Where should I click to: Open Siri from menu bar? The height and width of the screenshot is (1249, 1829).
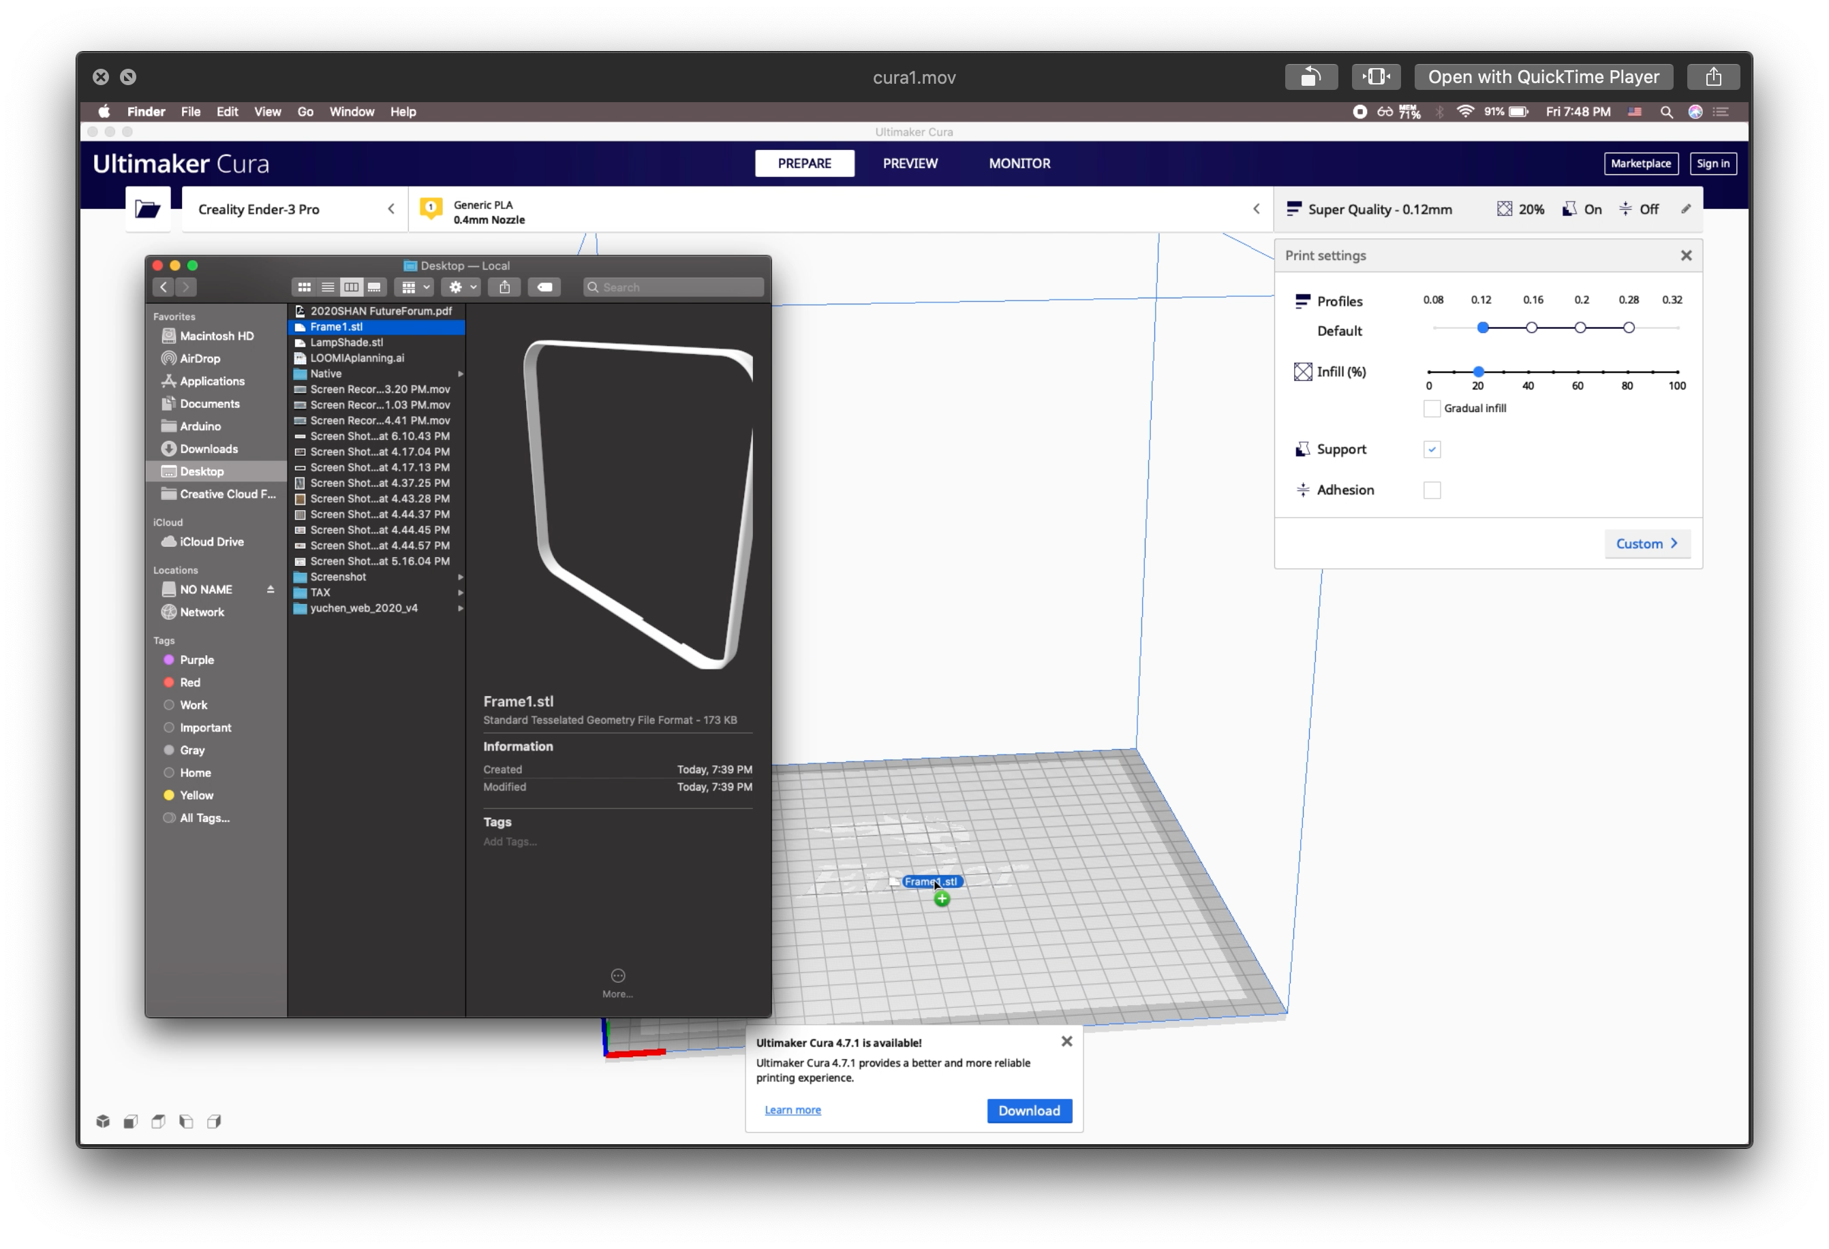(1695, 112)
